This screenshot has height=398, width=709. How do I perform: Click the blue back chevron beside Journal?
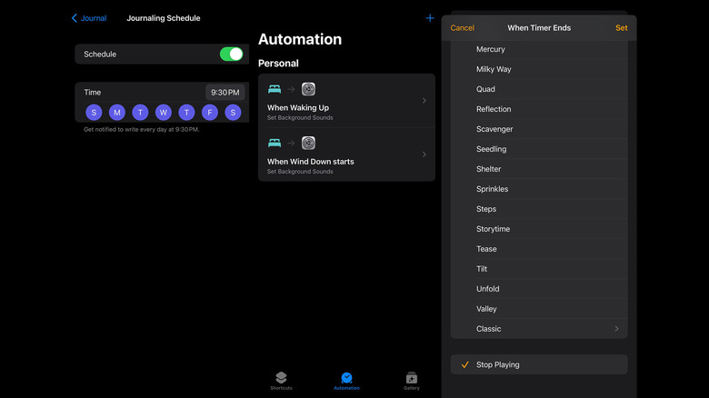(x=75, y=18)
